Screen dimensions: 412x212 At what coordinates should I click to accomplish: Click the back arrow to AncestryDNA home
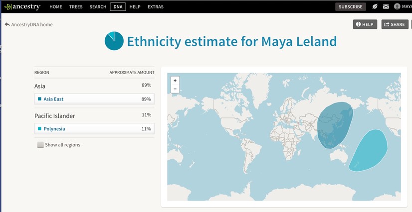[7, 24]
